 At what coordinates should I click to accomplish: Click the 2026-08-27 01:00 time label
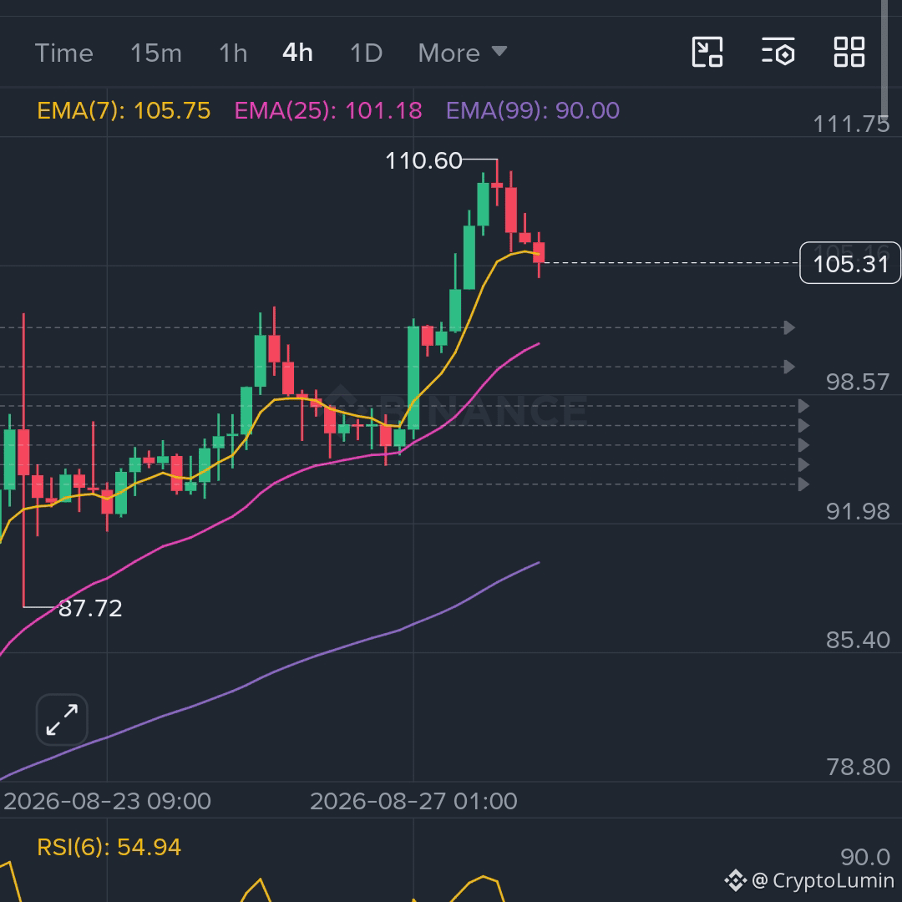pos(413,801)
